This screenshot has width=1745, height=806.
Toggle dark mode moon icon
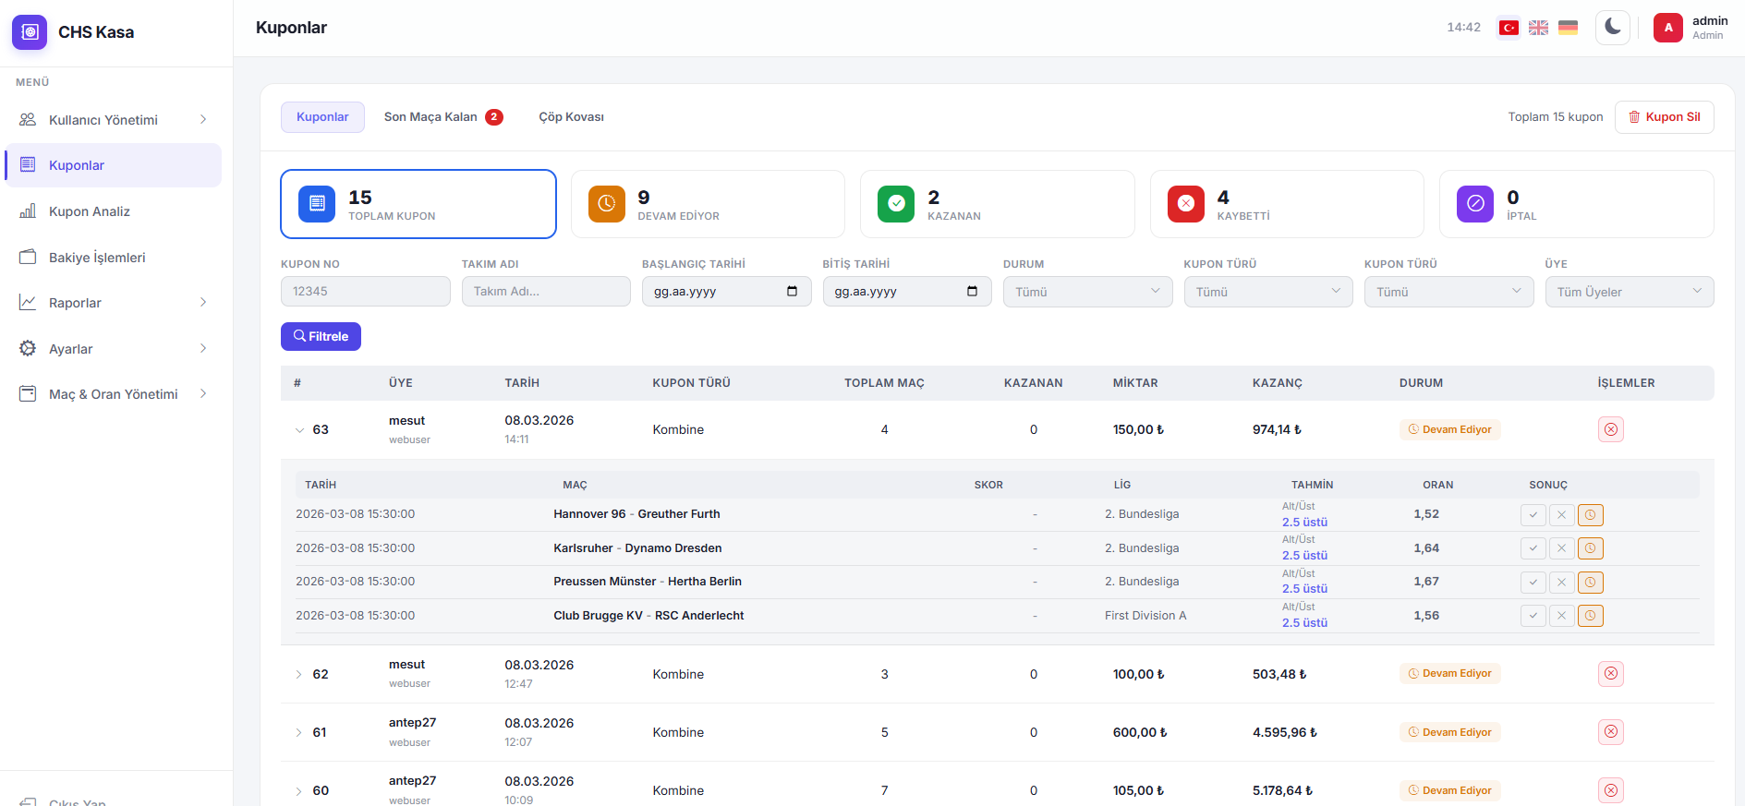coord(1613,27)
